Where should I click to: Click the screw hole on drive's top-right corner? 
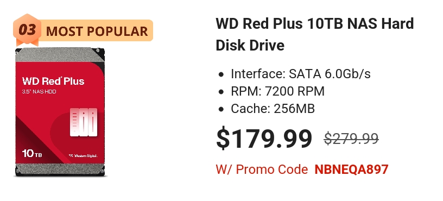98,51
